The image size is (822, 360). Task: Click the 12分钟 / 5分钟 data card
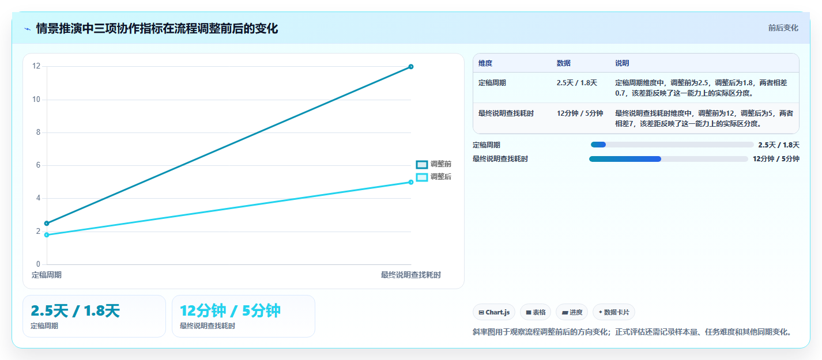click(x=243, y=316)
